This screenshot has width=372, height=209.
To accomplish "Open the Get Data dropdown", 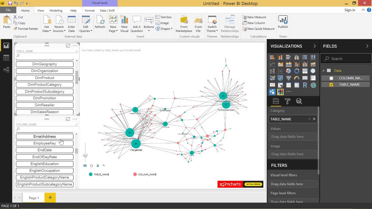I will (46, 24).
